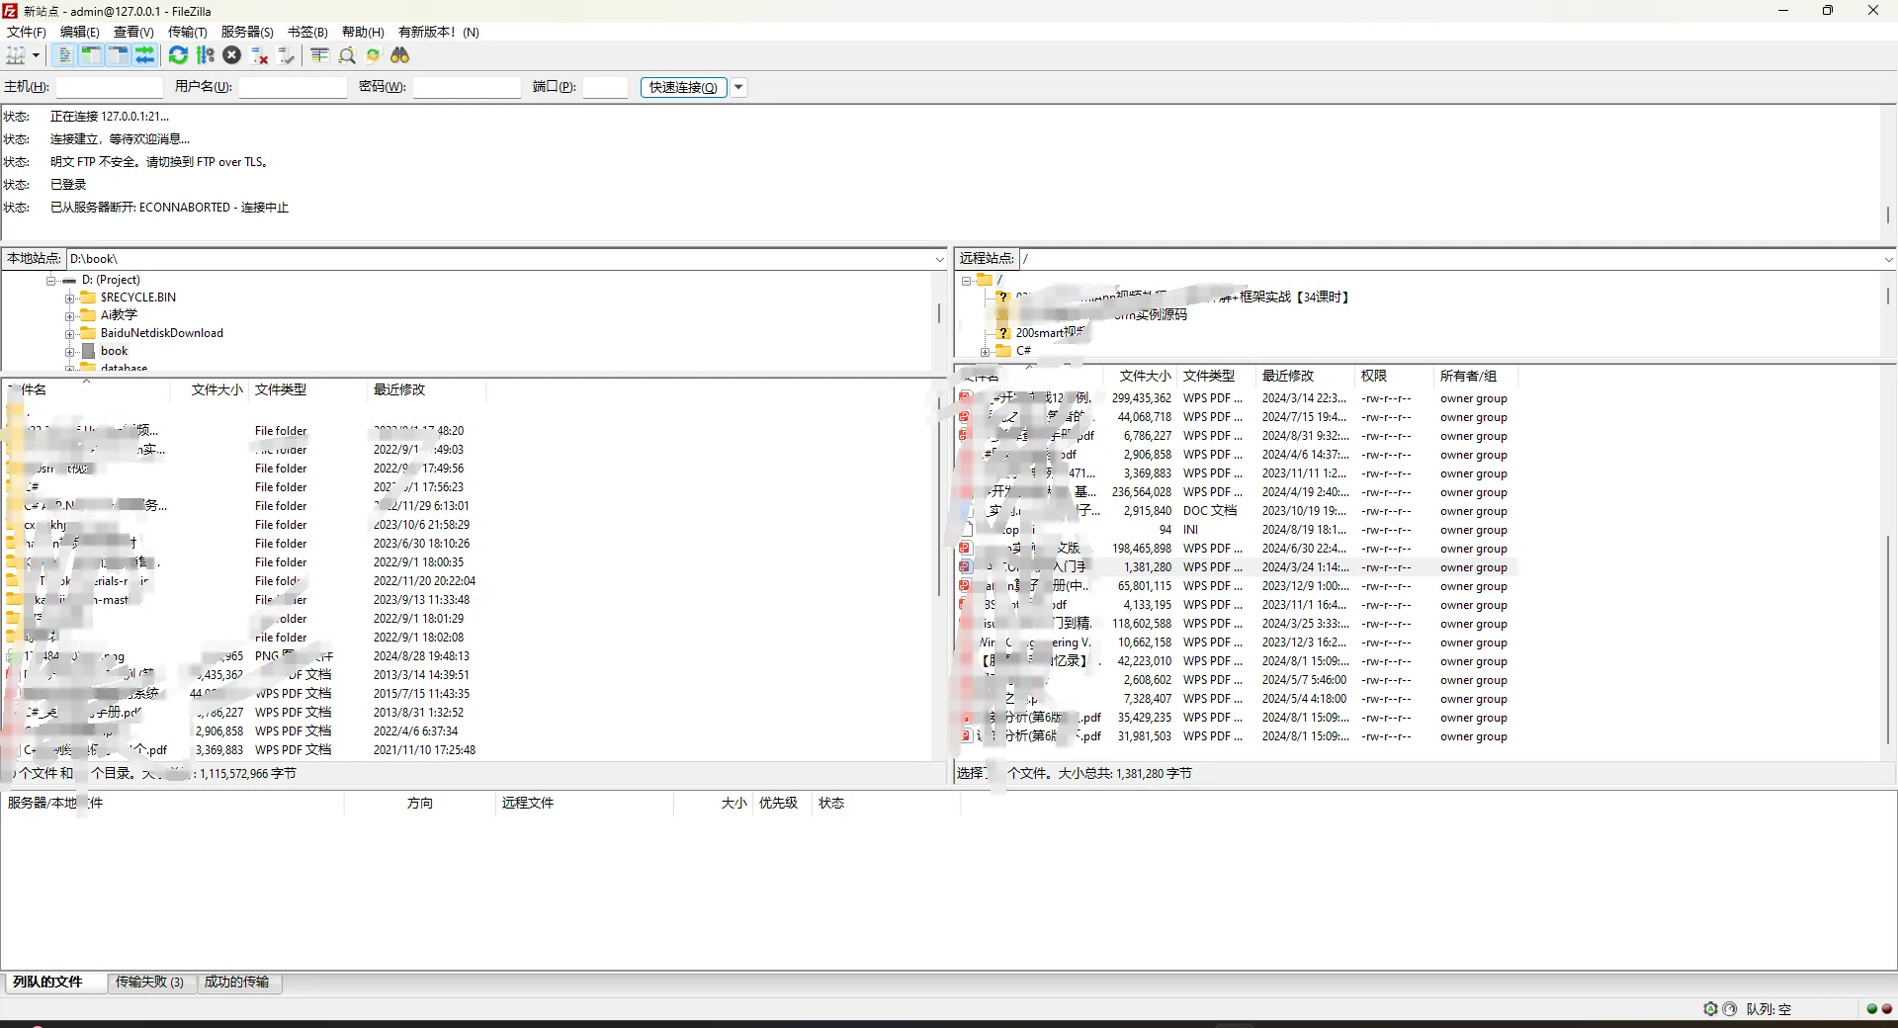This screenshot has width=1898, height=1028.
Task: Cancel the current operation
Action: click(x=232, y=56)
